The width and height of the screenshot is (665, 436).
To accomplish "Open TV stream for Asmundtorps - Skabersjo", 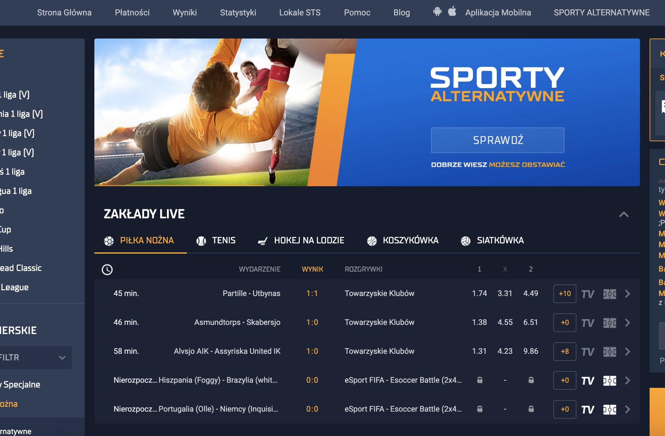I will click(x=588, y=323).
